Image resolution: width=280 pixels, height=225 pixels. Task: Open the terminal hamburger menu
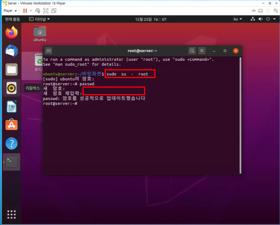click(x=202, y=51)
